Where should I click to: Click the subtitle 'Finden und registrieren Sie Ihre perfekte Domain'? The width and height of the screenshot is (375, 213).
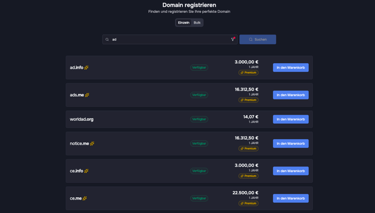click(189, 12)
